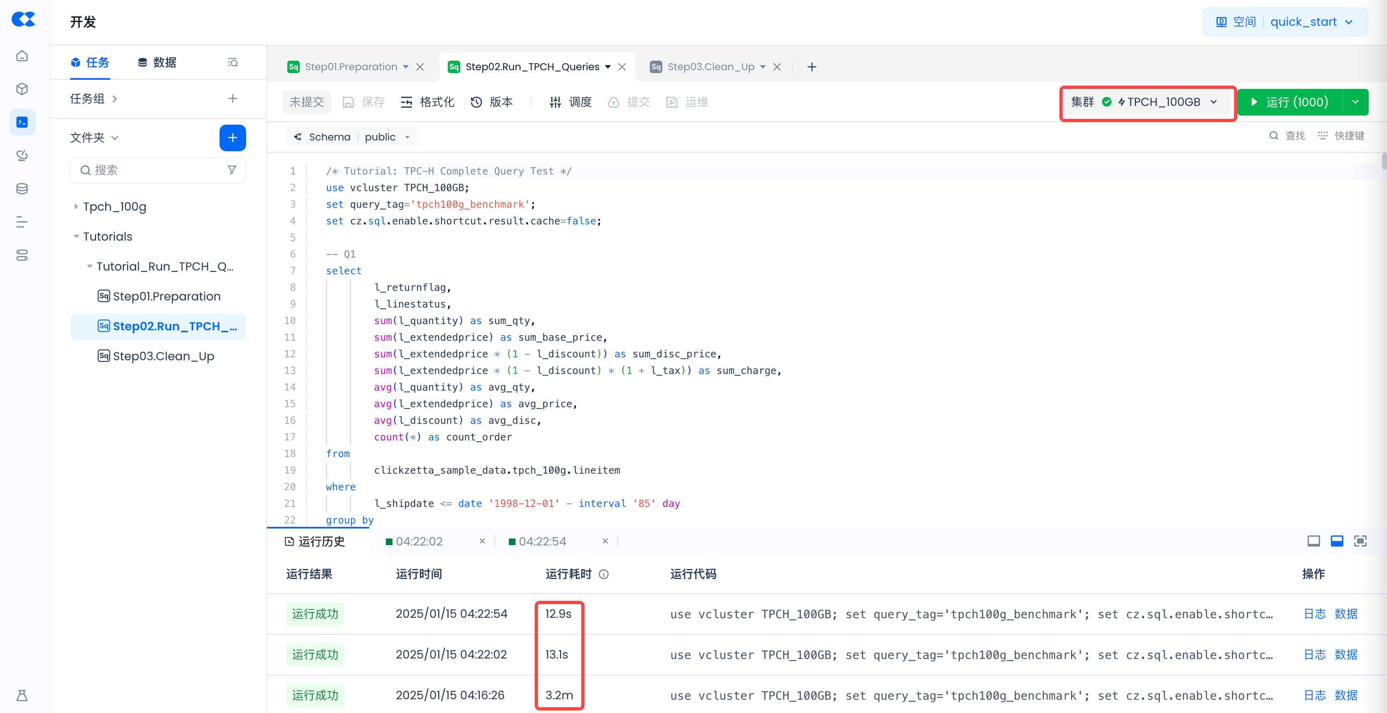Click the editor vertical scrollbar
The image size is (1387, 713).
[x=1384, y=162]
